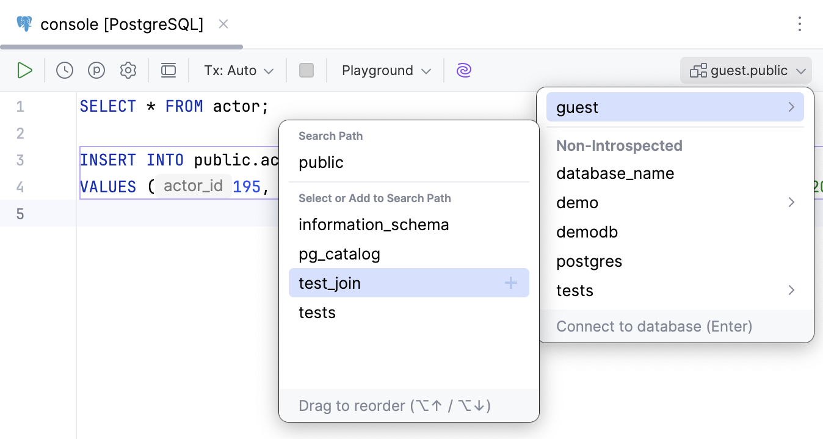823x439 pixels.
Task: Toggle in-editor results view
Action: click(x=169, y=70)
